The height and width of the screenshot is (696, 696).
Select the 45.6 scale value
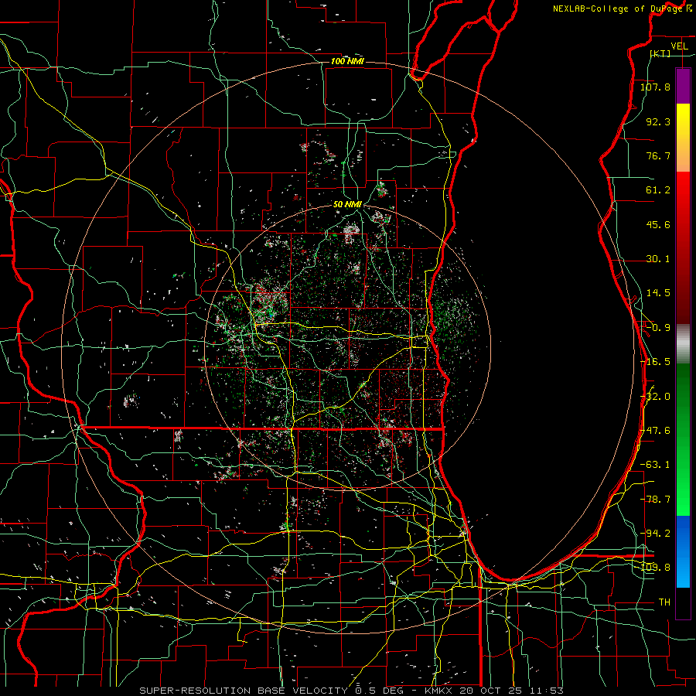click(658, 224)
